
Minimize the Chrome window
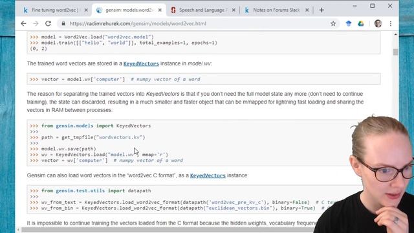click(x=354, y=6)
